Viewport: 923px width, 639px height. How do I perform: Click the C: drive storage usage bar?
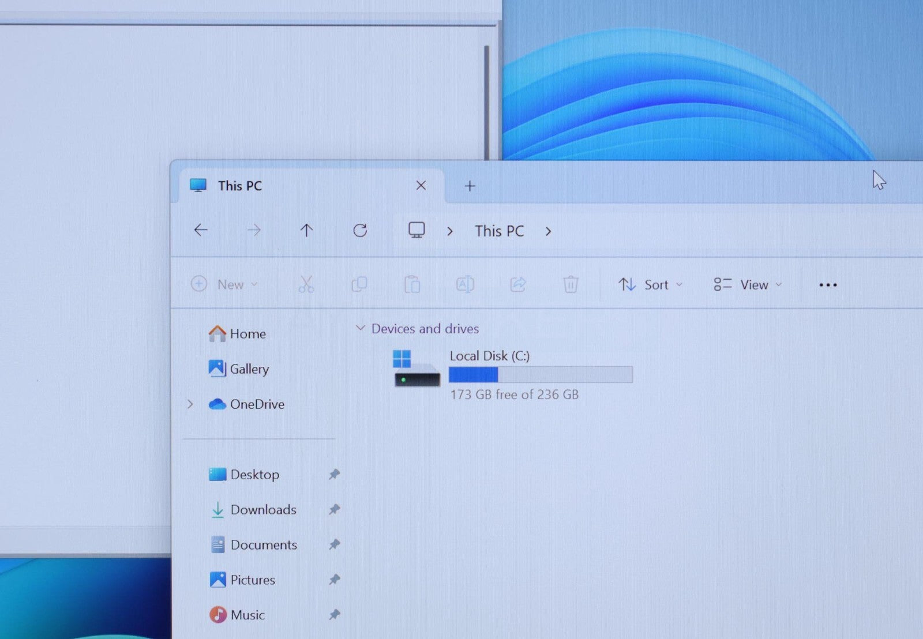[x=541, y=375]
